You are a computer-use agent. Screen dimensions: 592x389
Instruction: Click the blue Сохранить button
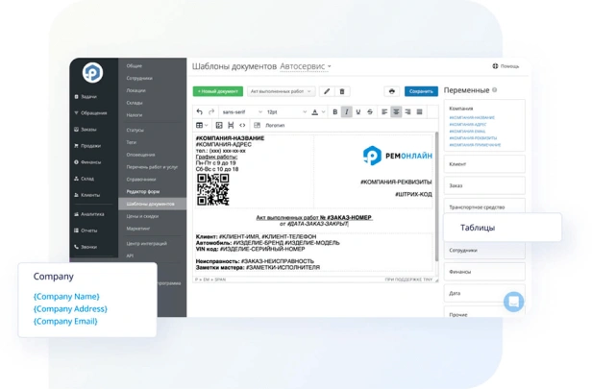pyautogui.click(x=421, y=92)
